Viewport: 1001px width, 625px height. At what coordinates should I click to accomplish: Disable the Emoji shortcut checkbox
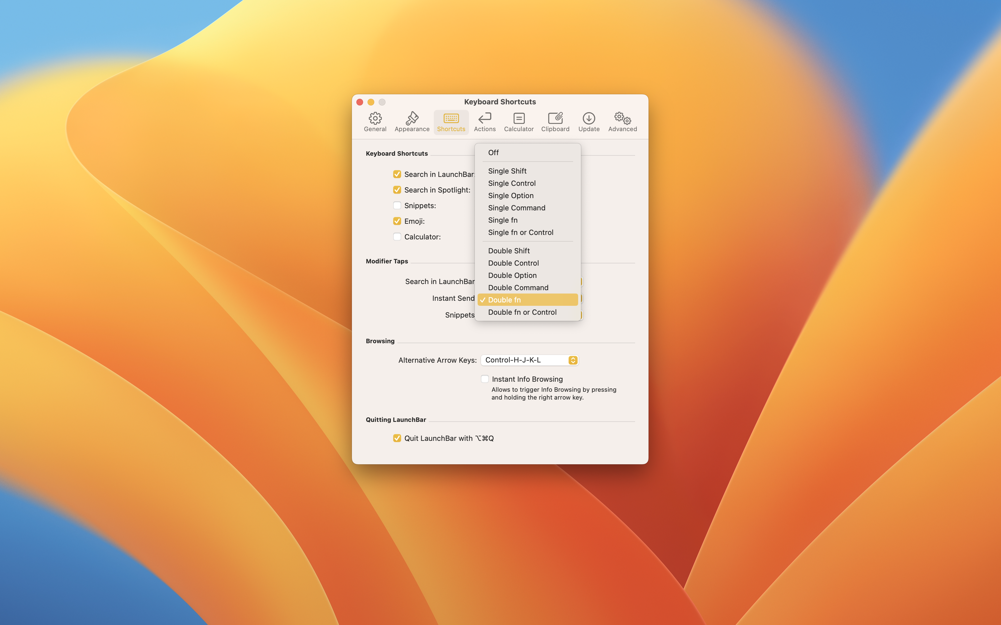397,221
